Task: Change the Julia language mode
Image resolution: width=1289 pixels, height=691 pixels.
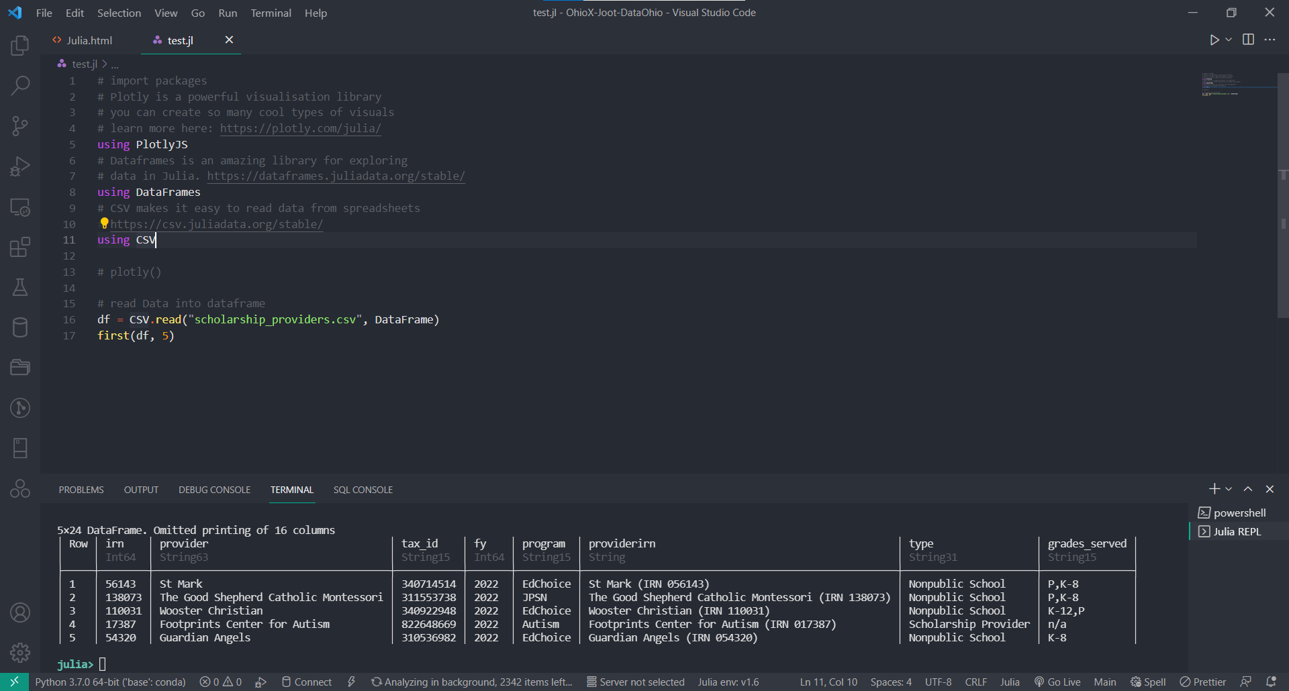Action: pos(1010,682)
